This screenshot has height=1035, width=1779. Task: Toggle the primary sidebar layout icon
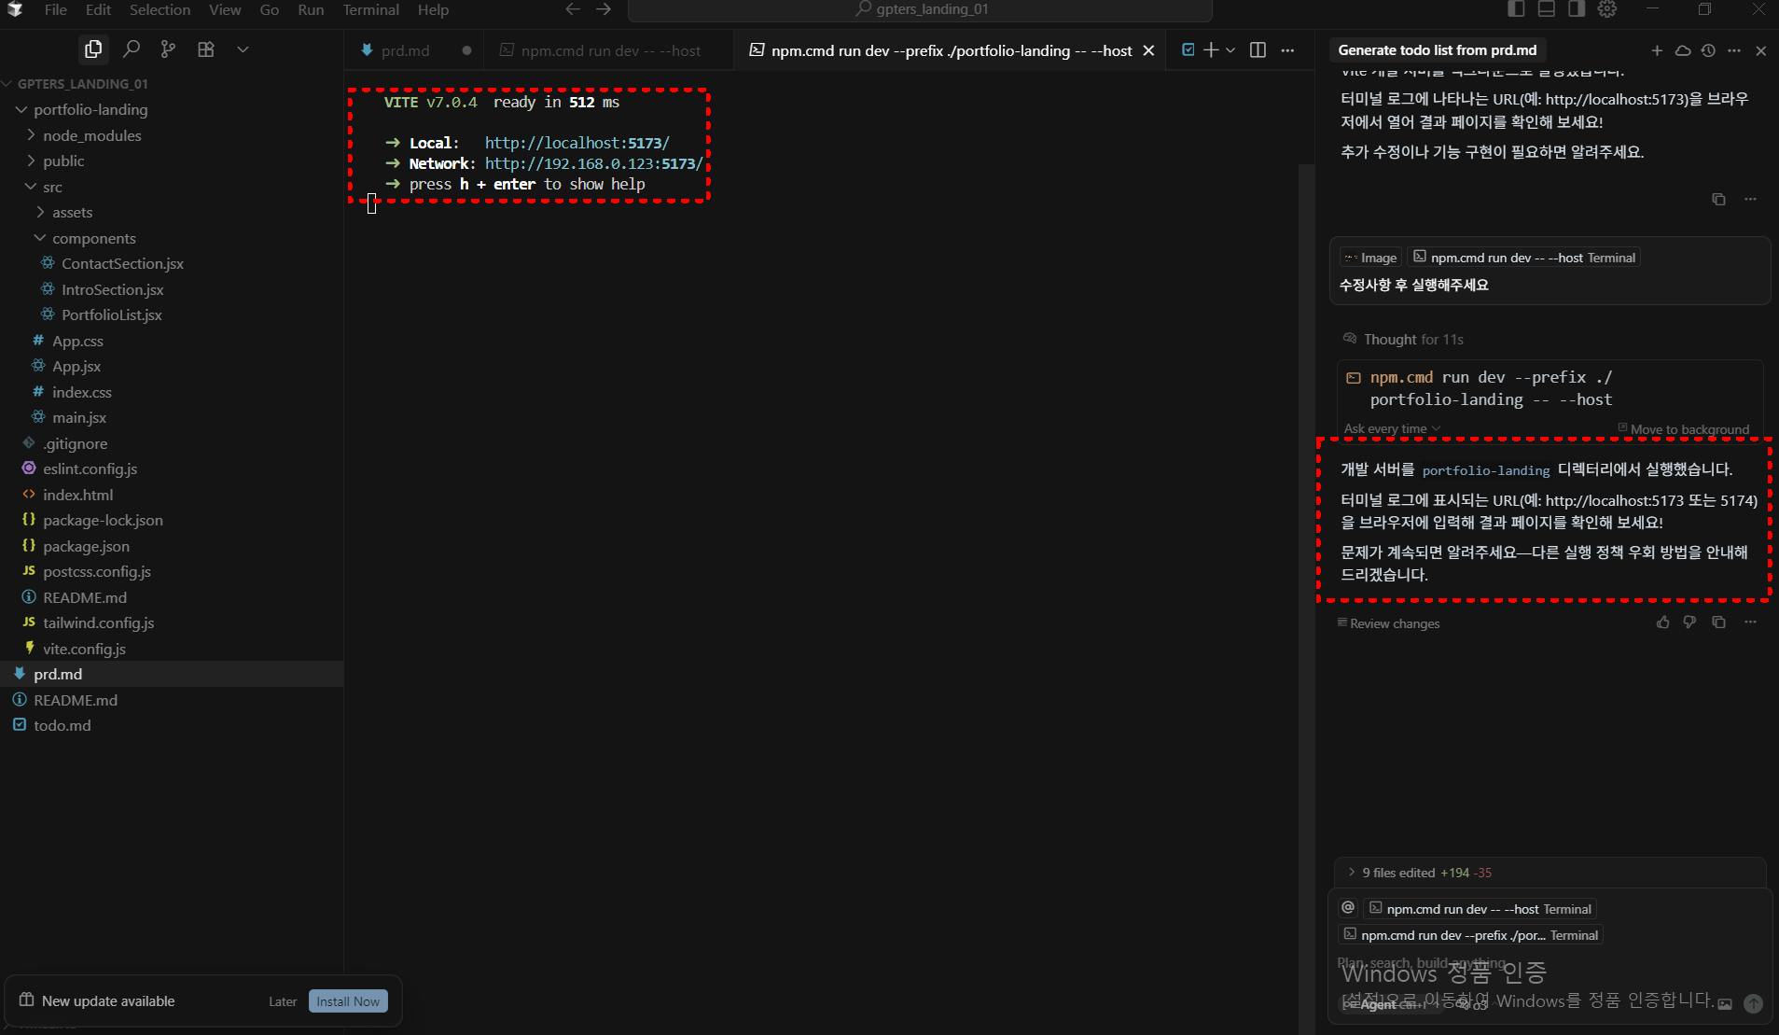coord(1516,9)
